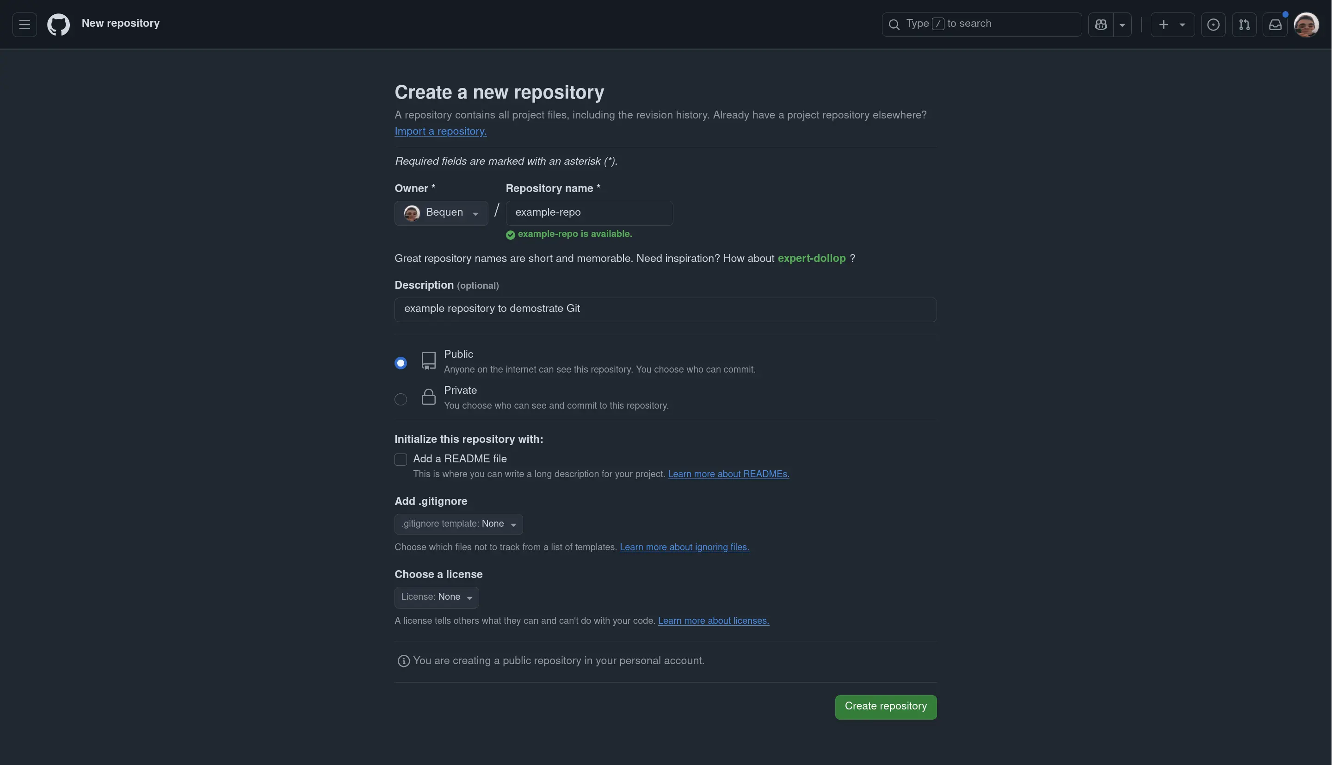Expand the Owner Bequen dropdown
This screenshot has height=765, width=1332.
tap(441, 213)
